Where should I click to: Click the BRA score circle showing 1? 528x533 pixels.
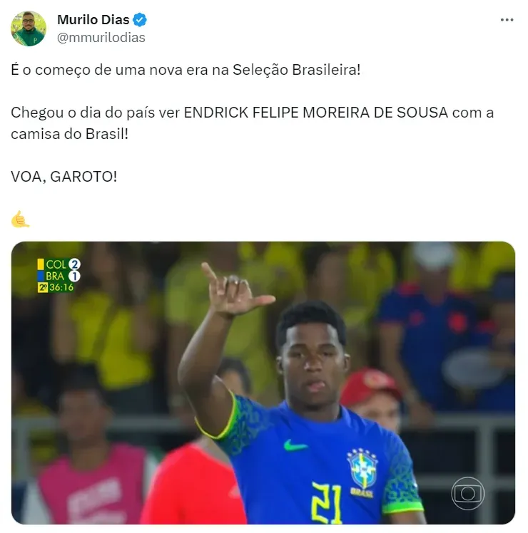[74, 276]
